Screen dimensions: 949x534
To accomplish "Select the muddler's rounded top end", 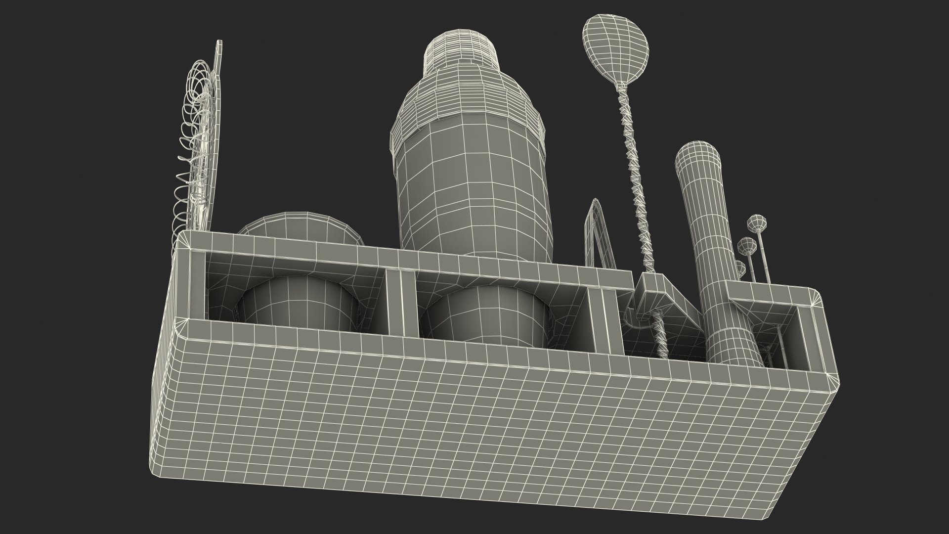I will point(698,151).
